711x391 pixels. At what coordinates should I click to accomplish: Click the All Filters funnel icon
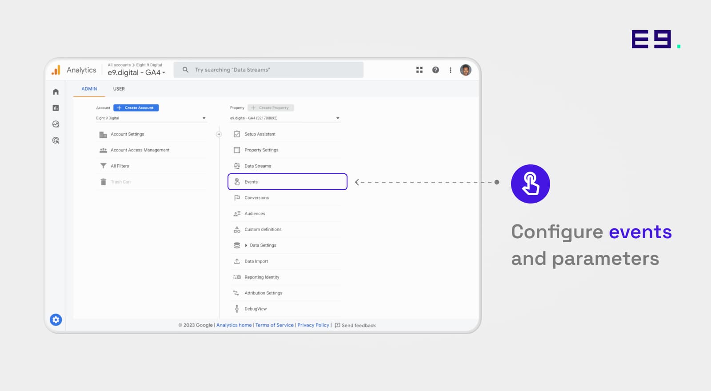pyautogui.click(x=103, y=166)
